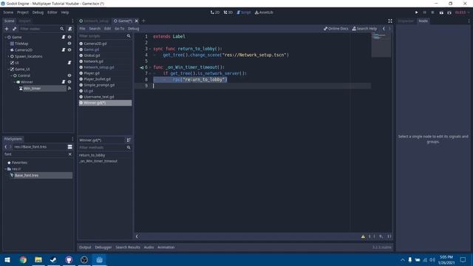
Task: Navigate back in FileSystem history
Action: (6, 146)
